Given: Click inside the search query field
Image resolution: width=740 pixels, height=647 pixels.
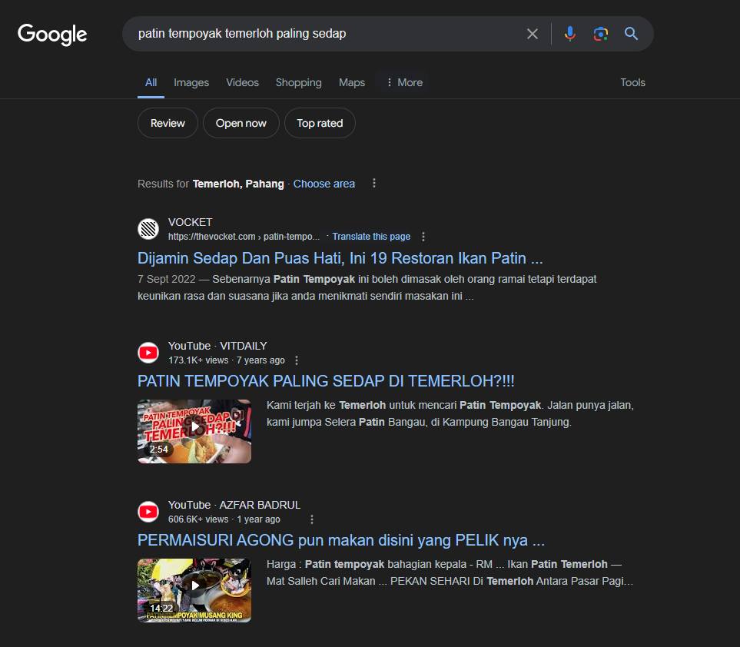Looking at the screenshot, I should pyautogui.click(x=323, y=34).
